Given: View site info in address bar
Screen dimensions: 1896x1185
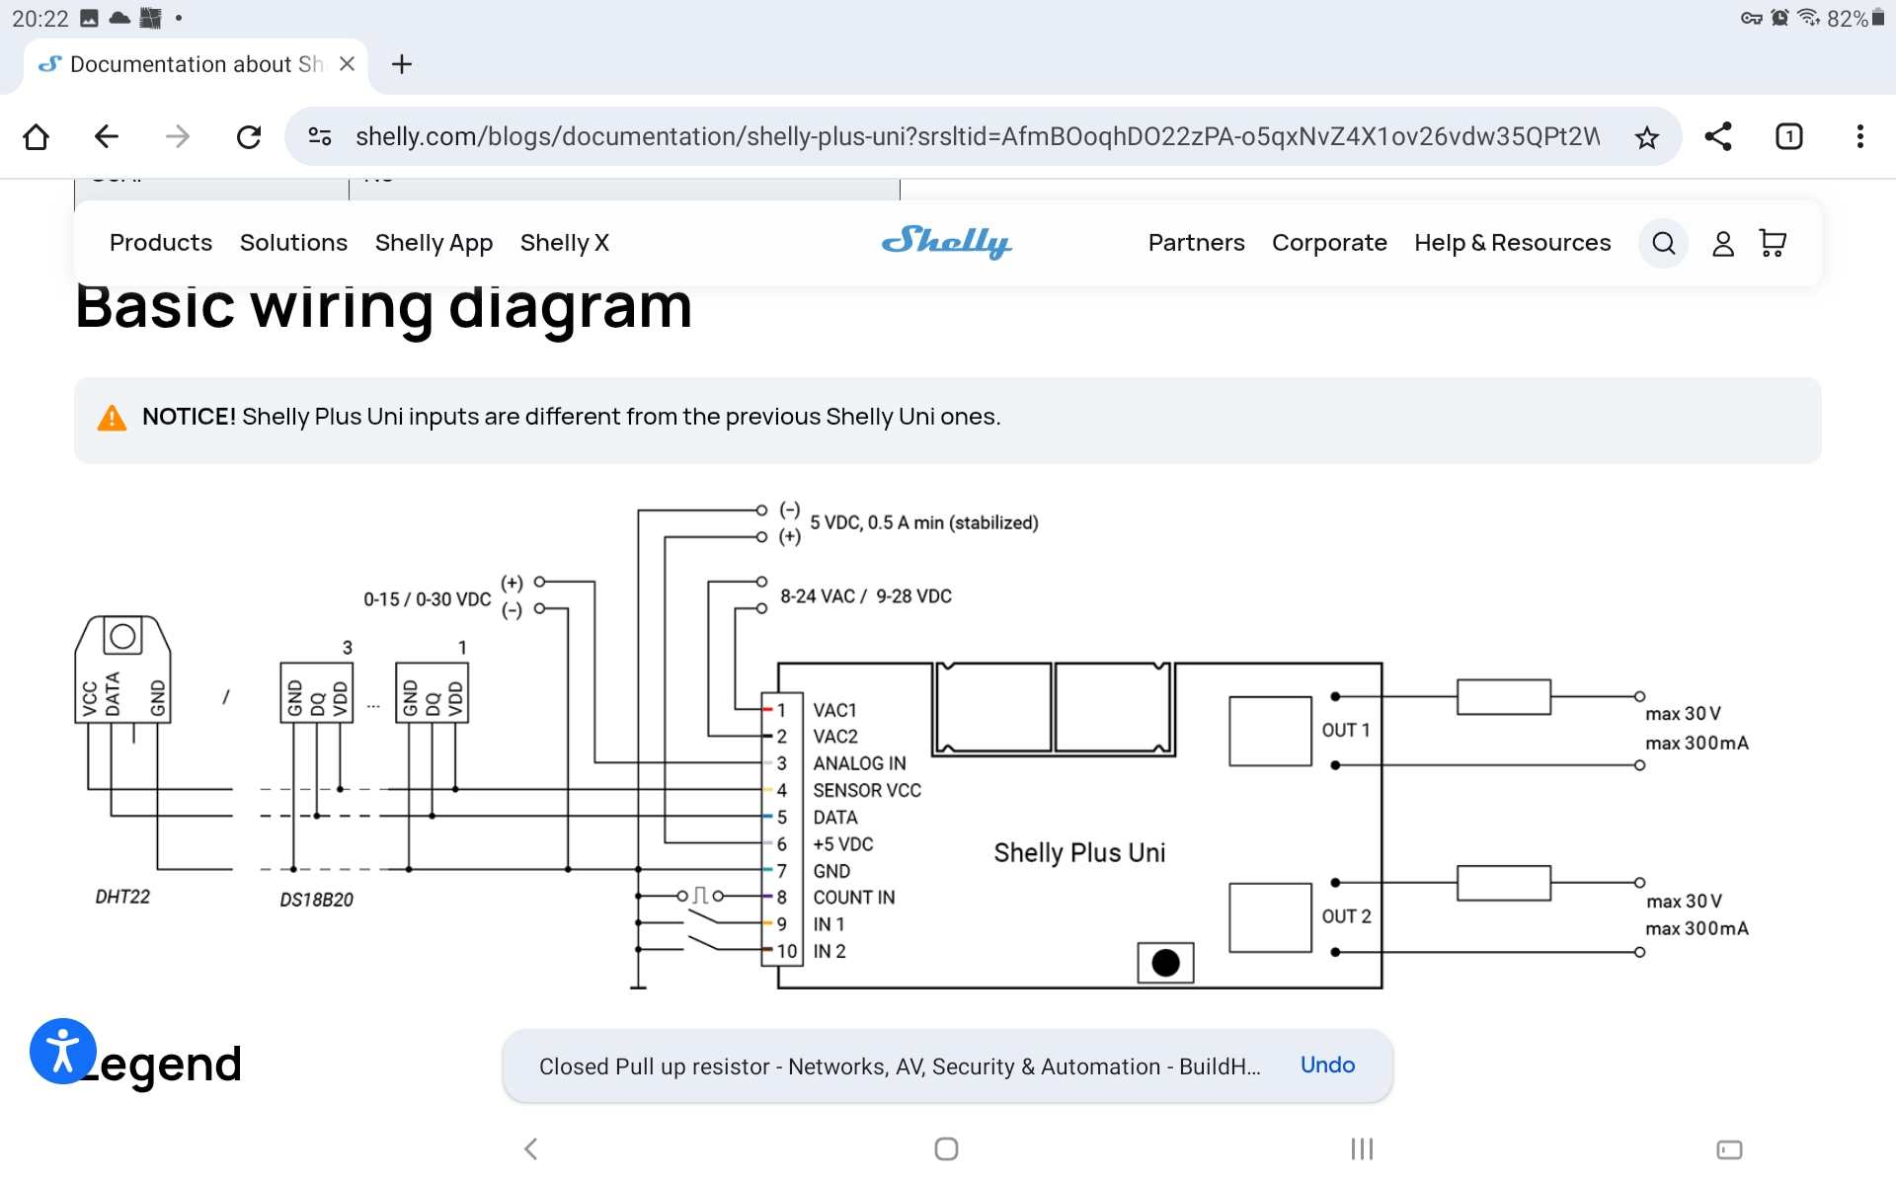Looking at the screenshot, I should (320, 136).
